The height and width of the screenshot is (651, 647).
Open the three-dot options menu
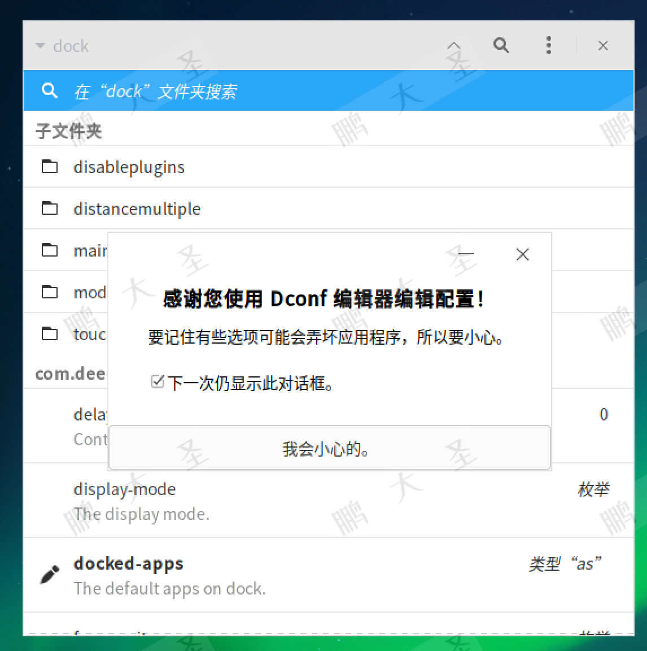click(x=549, y=45)
